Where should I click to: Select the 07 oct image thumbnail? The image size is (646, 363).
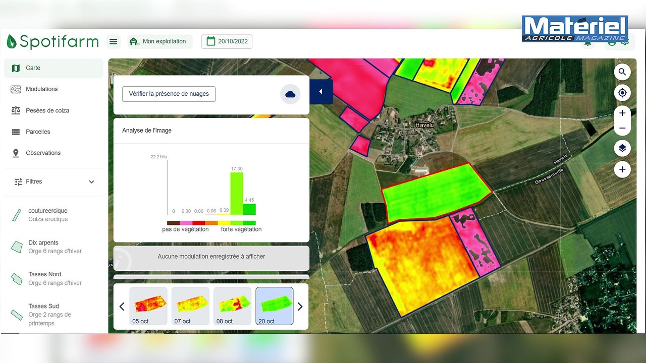(190, 306)
